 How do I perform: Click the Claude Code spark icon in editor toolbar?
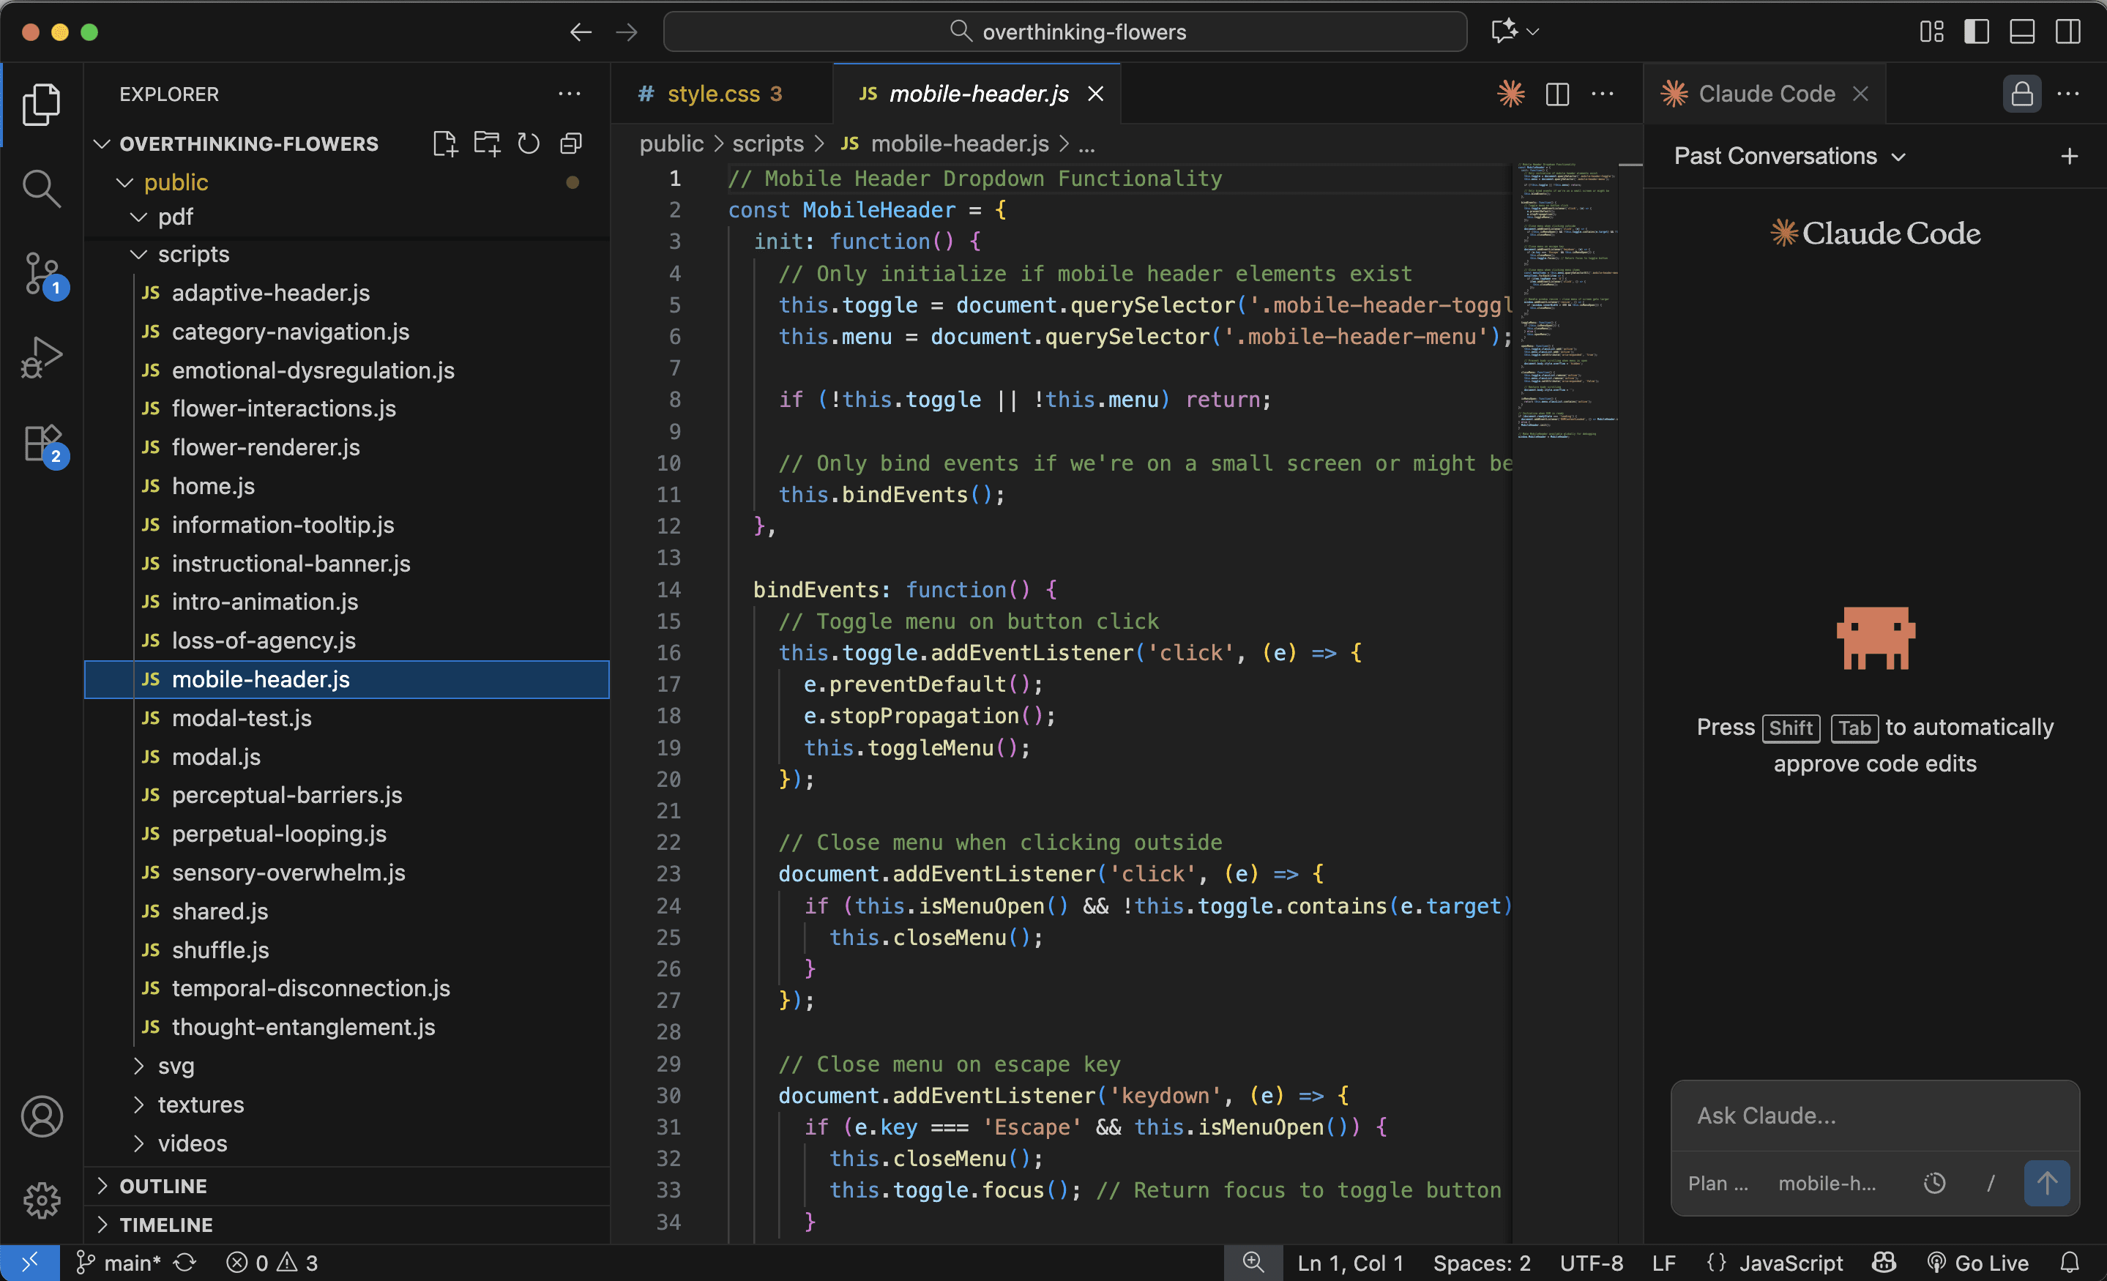(x=1510, y=94)
